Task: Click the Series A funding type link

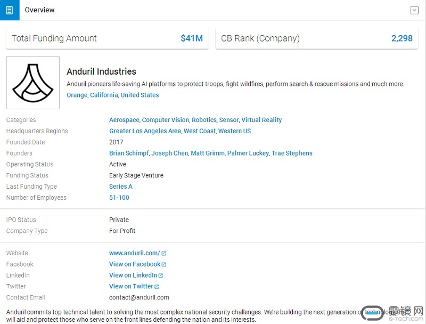Action: (x=121, y=187)
